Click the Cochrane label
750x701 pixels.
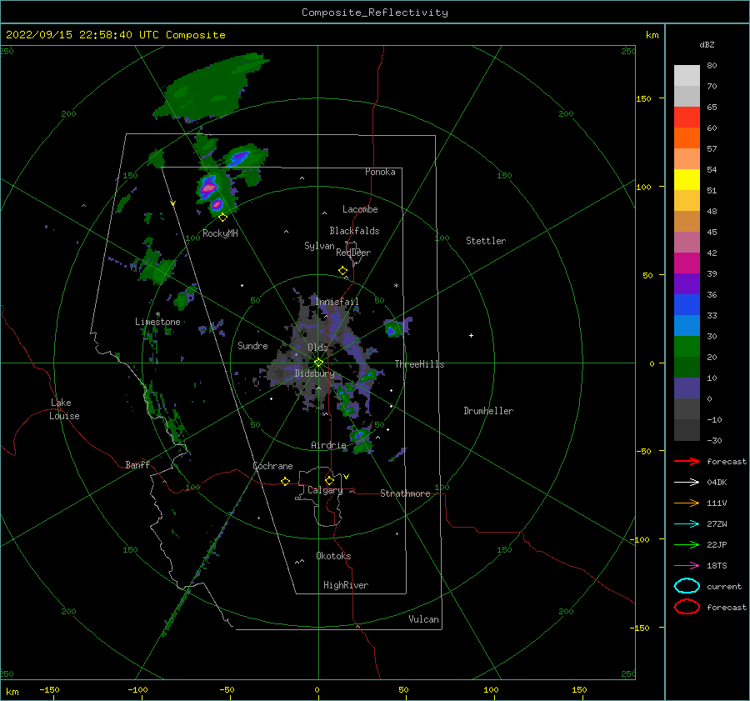click(x=272, y=466)
